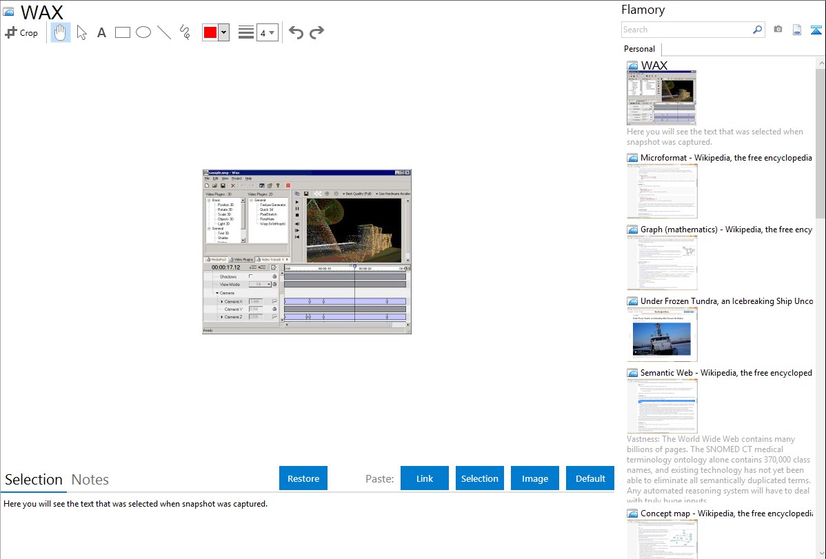Activate the hand pan tool
Screen dimensions: 826x559
(x=61, y=32)
